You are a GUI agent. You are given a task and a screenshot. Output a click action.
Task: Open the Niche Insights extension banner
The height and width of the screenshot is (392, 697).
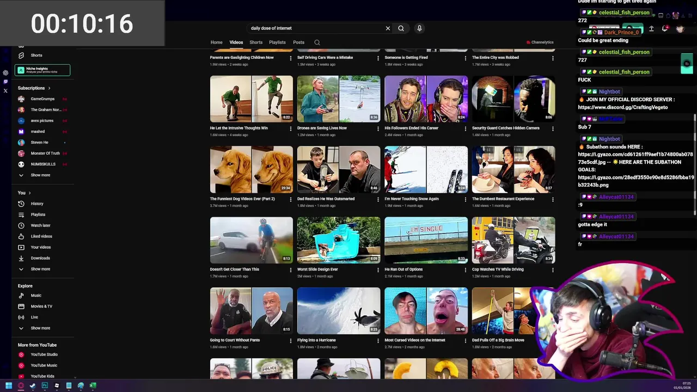click(42, 70)
